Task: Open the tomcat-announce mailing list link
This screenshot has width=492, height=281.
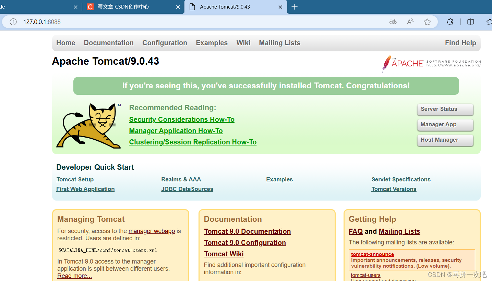Action: pyautogui.click(x=372, y=254)
